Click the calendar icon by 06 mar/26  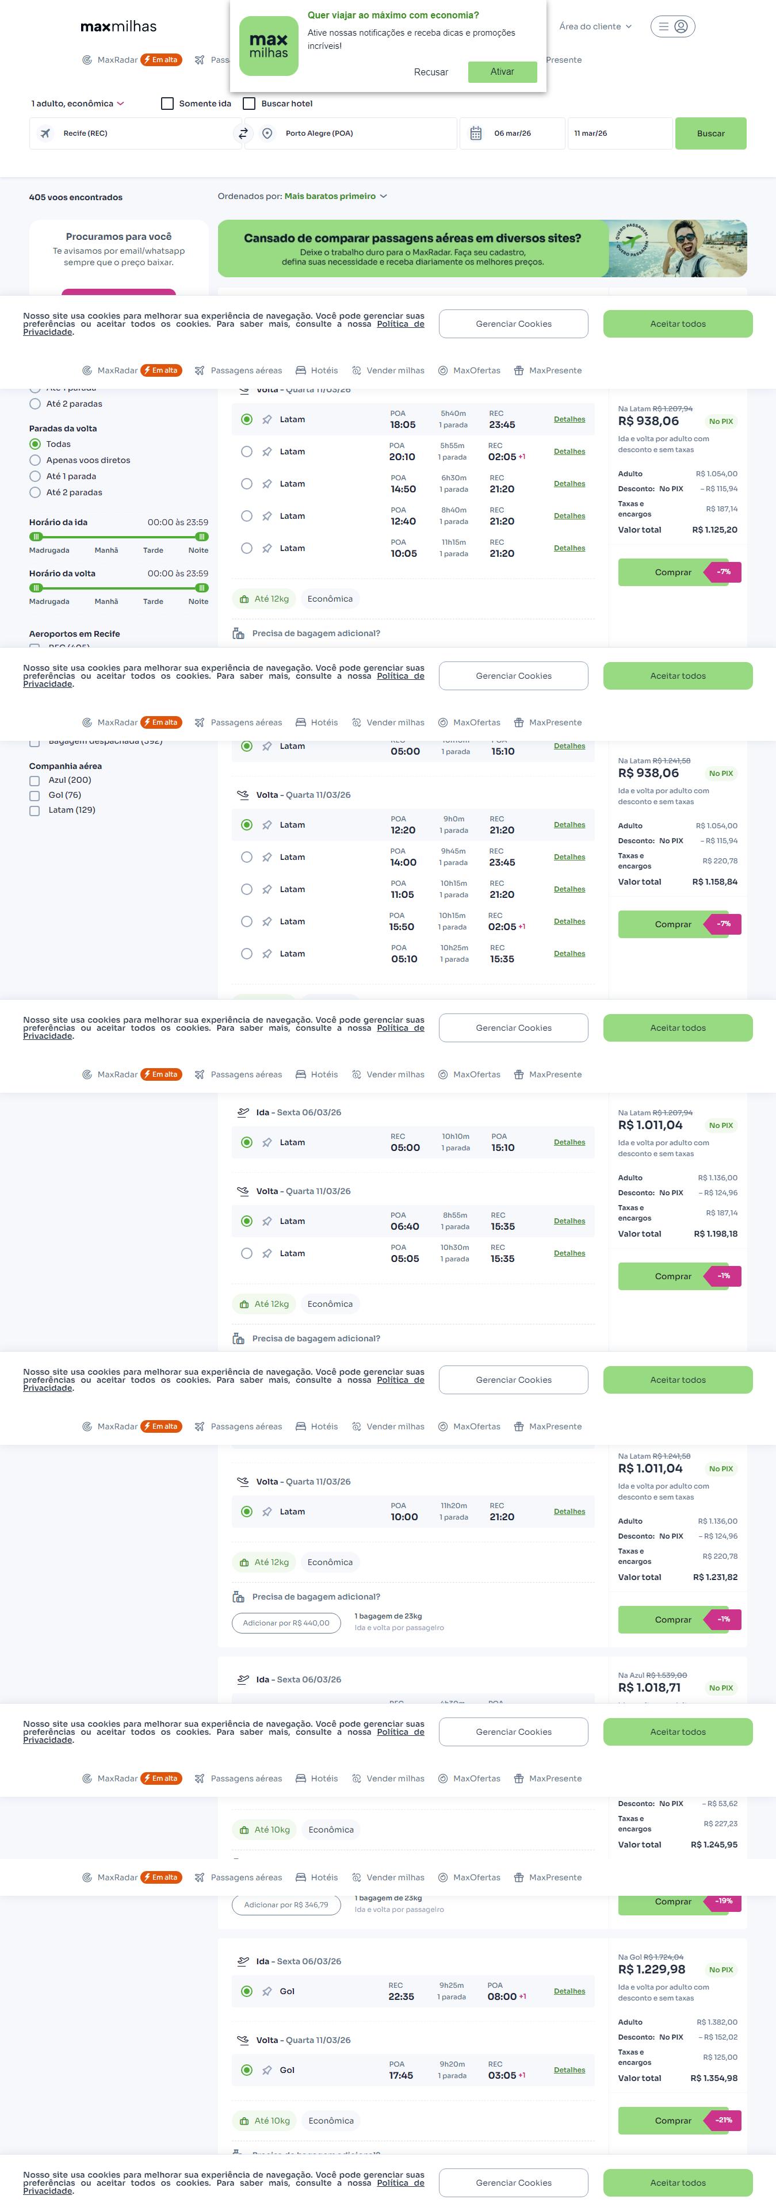coord(476,133)
